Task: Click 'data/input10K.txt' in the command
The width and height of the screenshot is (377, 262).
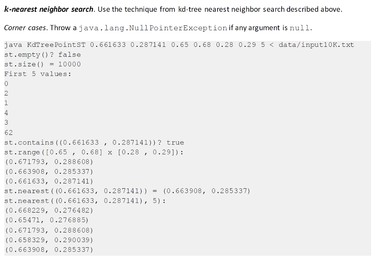Action: [316, 45]
